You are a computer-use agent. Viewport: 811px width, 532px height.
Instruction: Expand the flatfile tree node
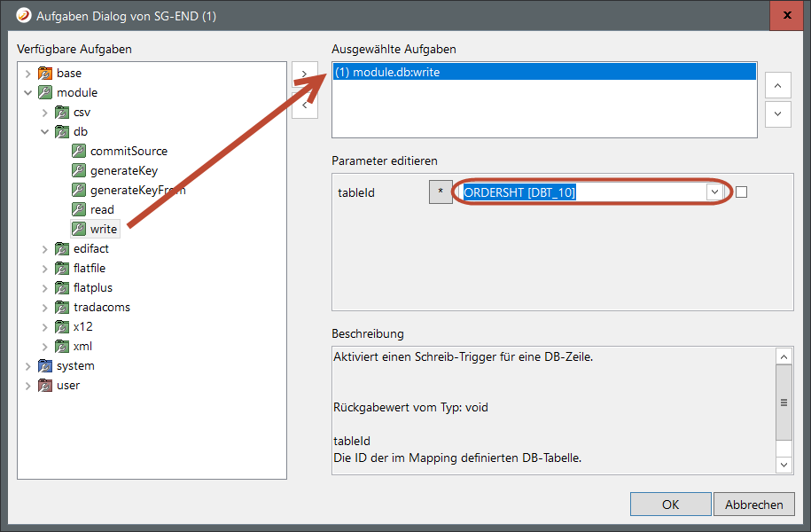pyautogui.click(x=45, y=269)
